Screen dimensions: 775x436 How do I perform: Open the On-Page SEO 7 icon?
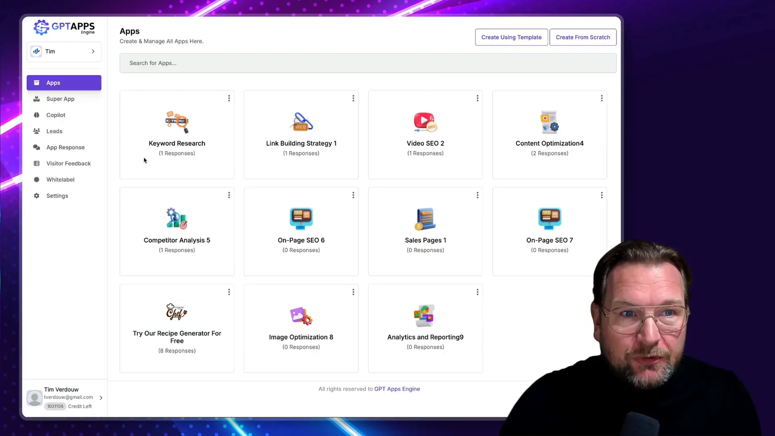tap(550, 219)
